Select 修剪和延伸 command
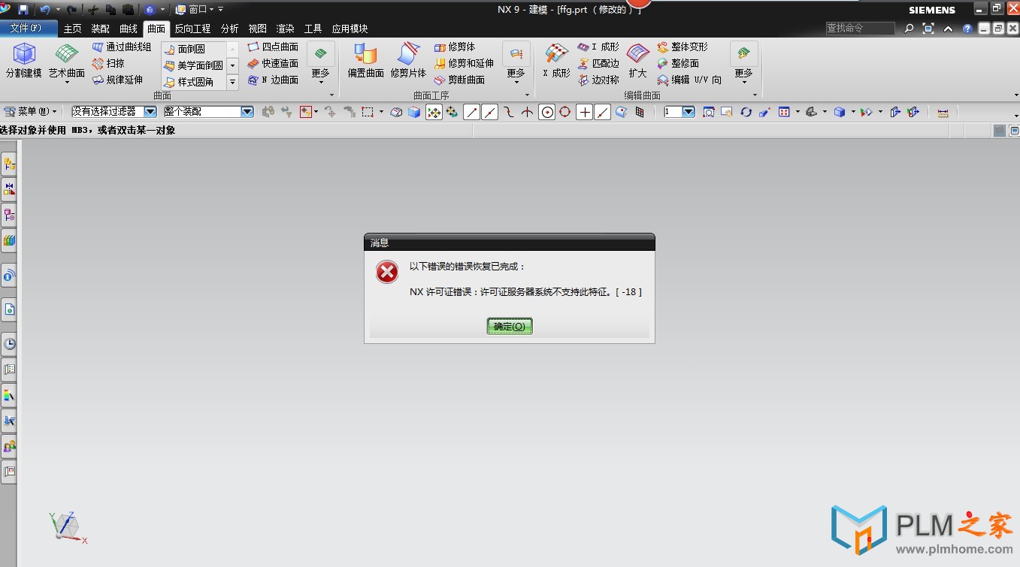The image size is (1020, 567). (464, 63)
